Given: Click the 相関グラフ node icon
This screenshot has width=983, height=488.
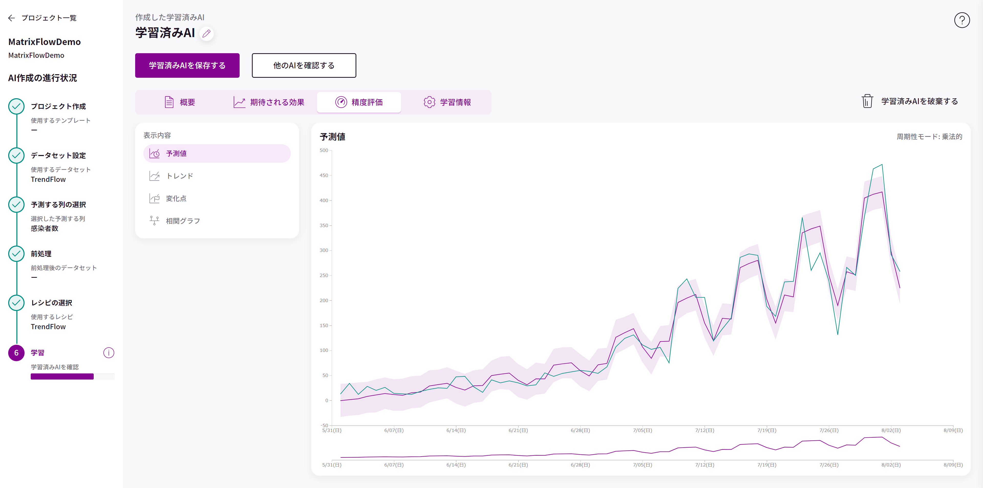Looking at the screenshot, I should click(x=154, y=221).
